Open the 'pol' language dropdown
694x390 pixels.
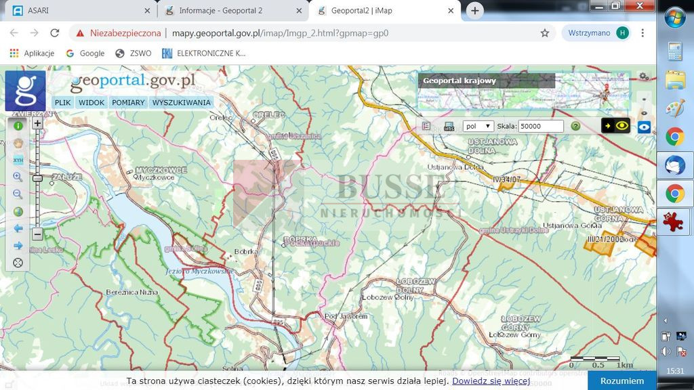478,126
